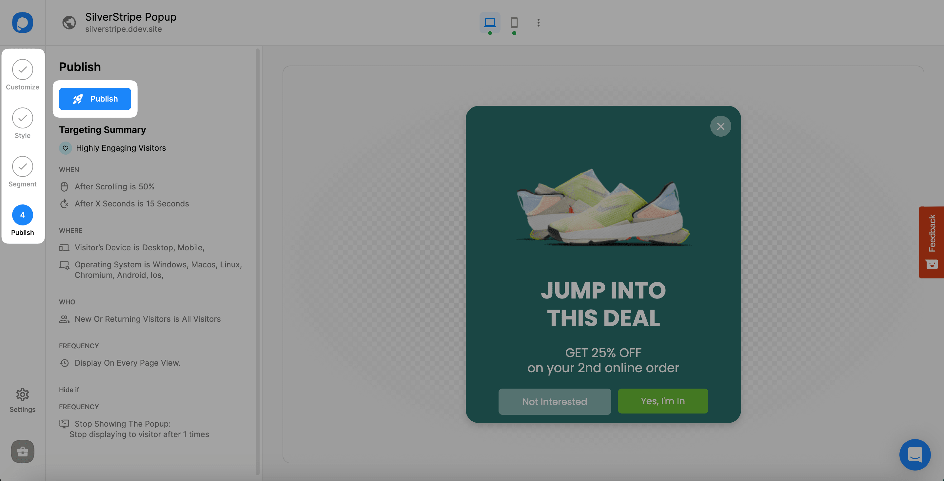
Task: Click the Not Interested button in popup
Action: coord(555,401)
